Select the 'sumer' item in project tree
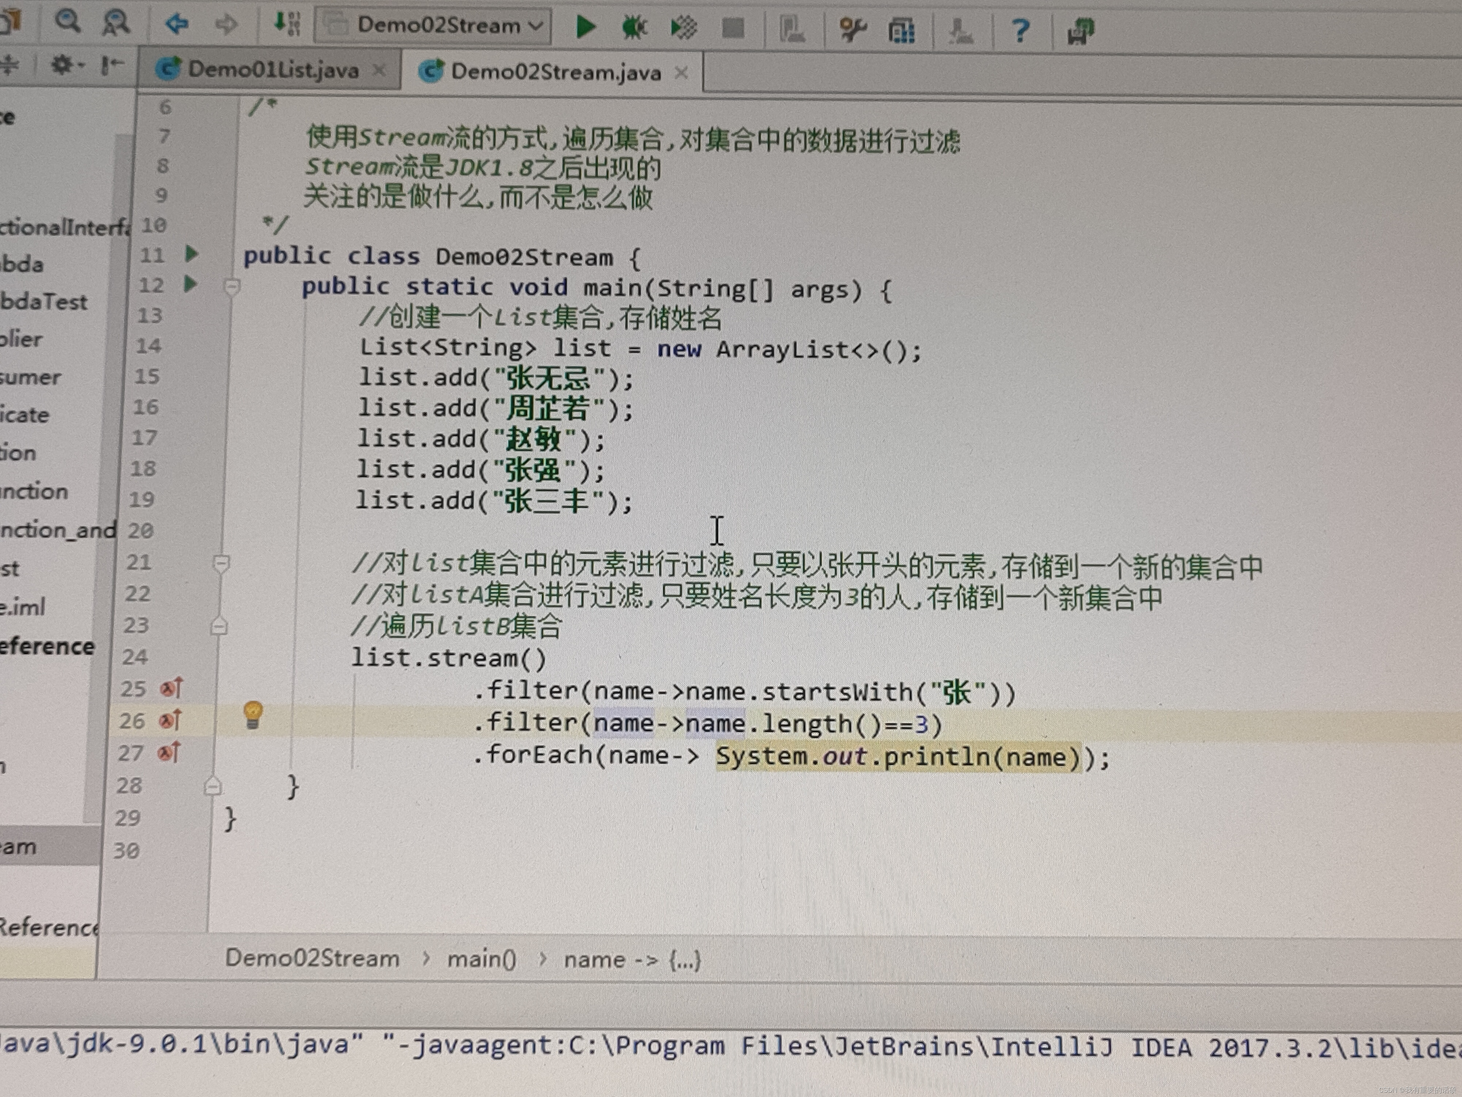The image size is (1462, 1097). click(30, 378)
